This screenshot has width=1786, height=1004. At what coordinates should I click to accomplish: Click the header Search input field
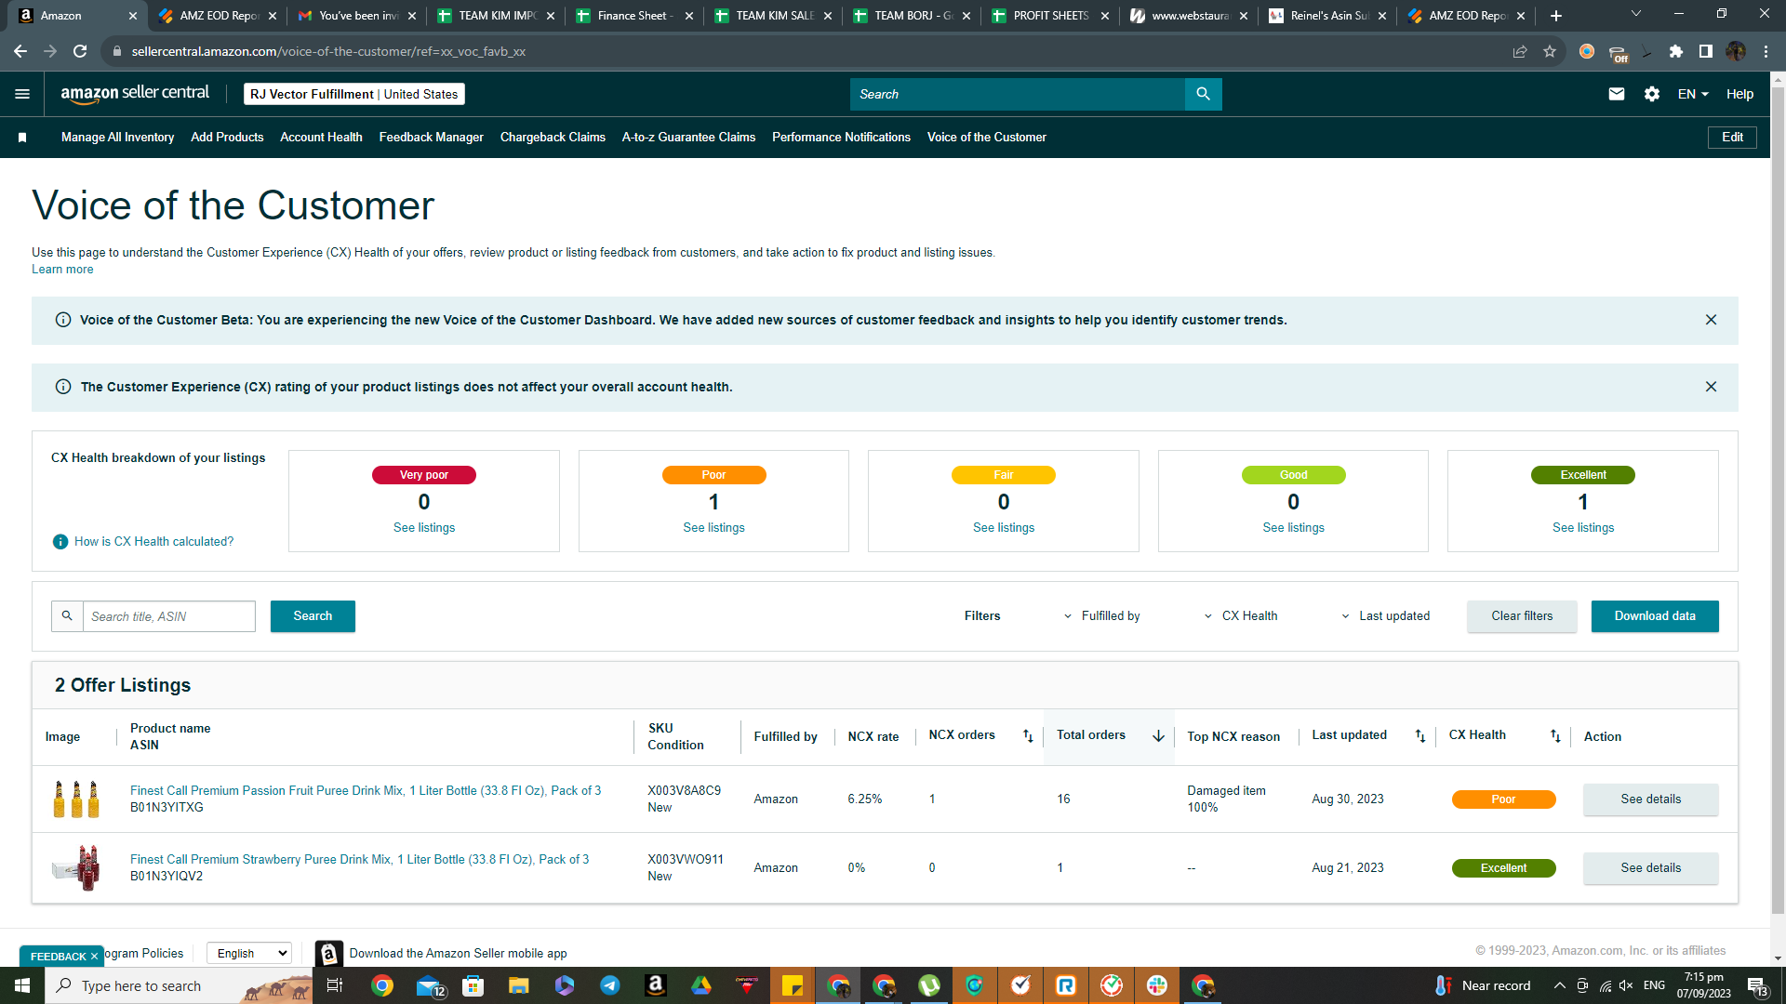pos(1018,94)
